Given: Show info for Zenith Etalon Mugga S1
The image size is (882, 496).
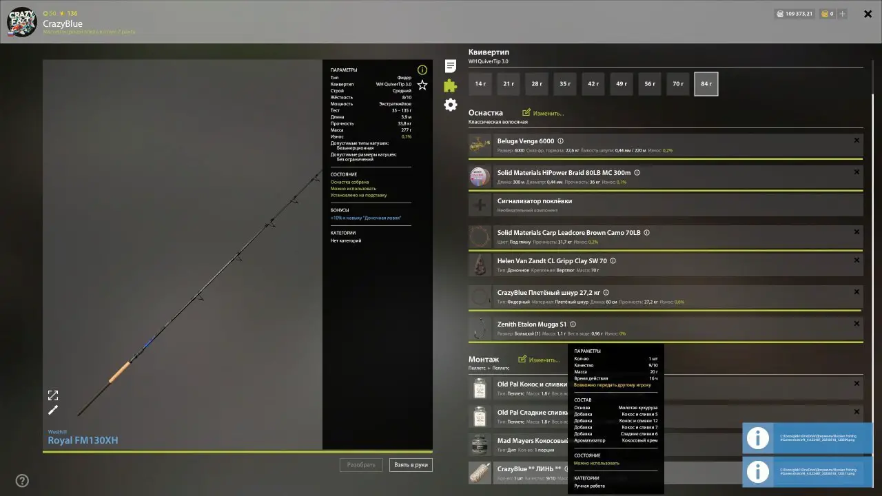Looking at the screenshot, I should pos(573,324).
